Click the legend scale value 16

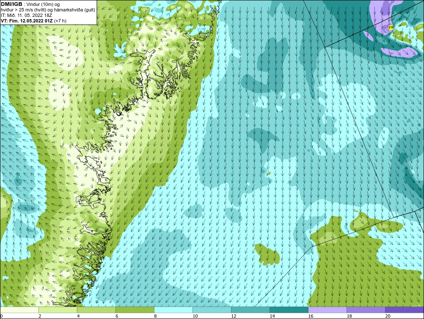coord(311,316)
